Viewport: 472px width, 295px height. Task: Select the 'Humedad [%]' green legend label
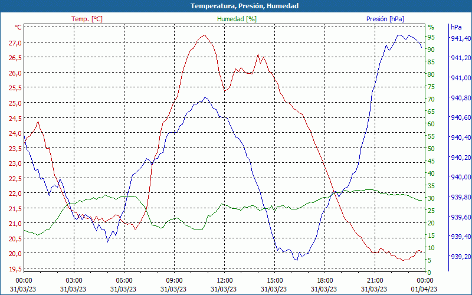[237, 19]
